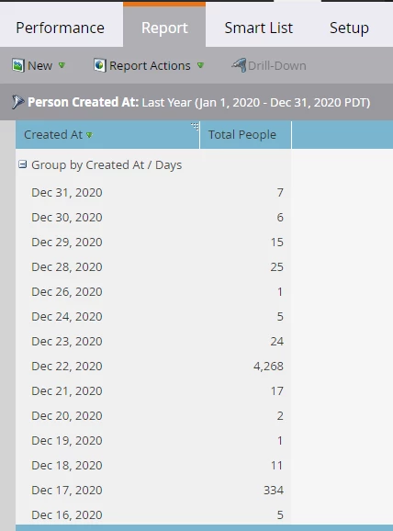393x531 pixels.
Task: Click the Report Actions globe icon
Action: pos(99,65)
